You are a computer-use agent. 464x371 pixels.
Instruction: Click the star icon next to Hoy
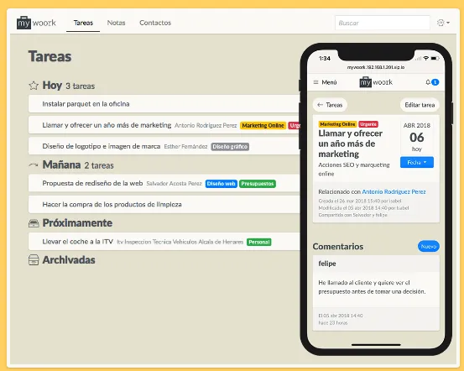pos(34,86)
